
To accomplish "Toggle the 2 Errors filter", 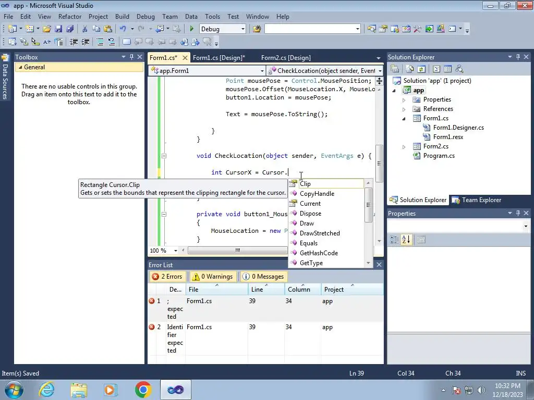I will (x=167, y=277).
